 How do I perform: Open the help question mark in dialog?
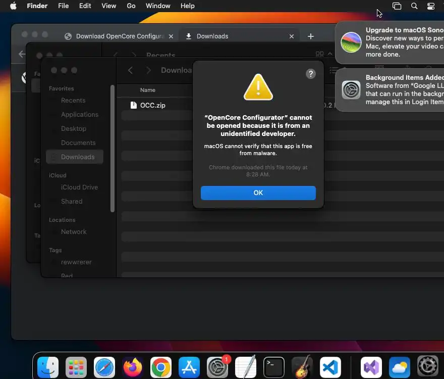[311, 74]
